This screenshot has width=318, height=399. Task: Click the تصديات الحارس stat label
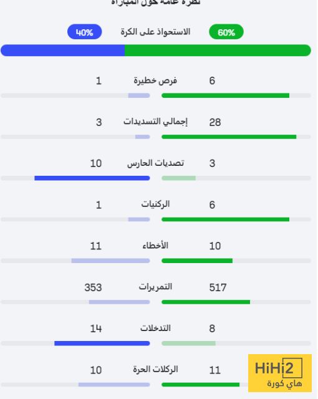[x=155, y=163]
